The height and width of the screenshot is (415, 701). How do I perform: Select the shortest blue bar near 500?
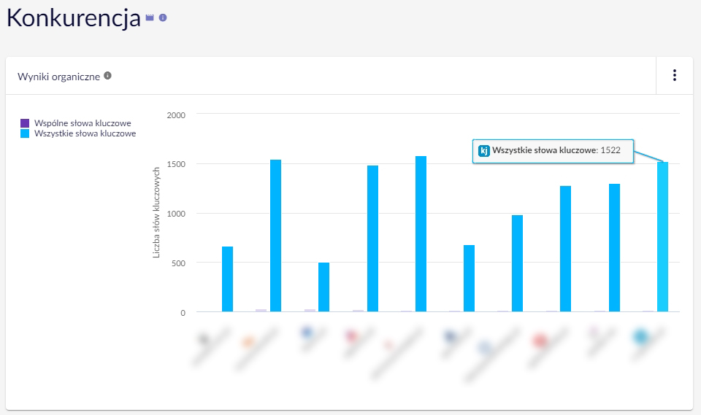pyautogui.click(x=323, y=287)
